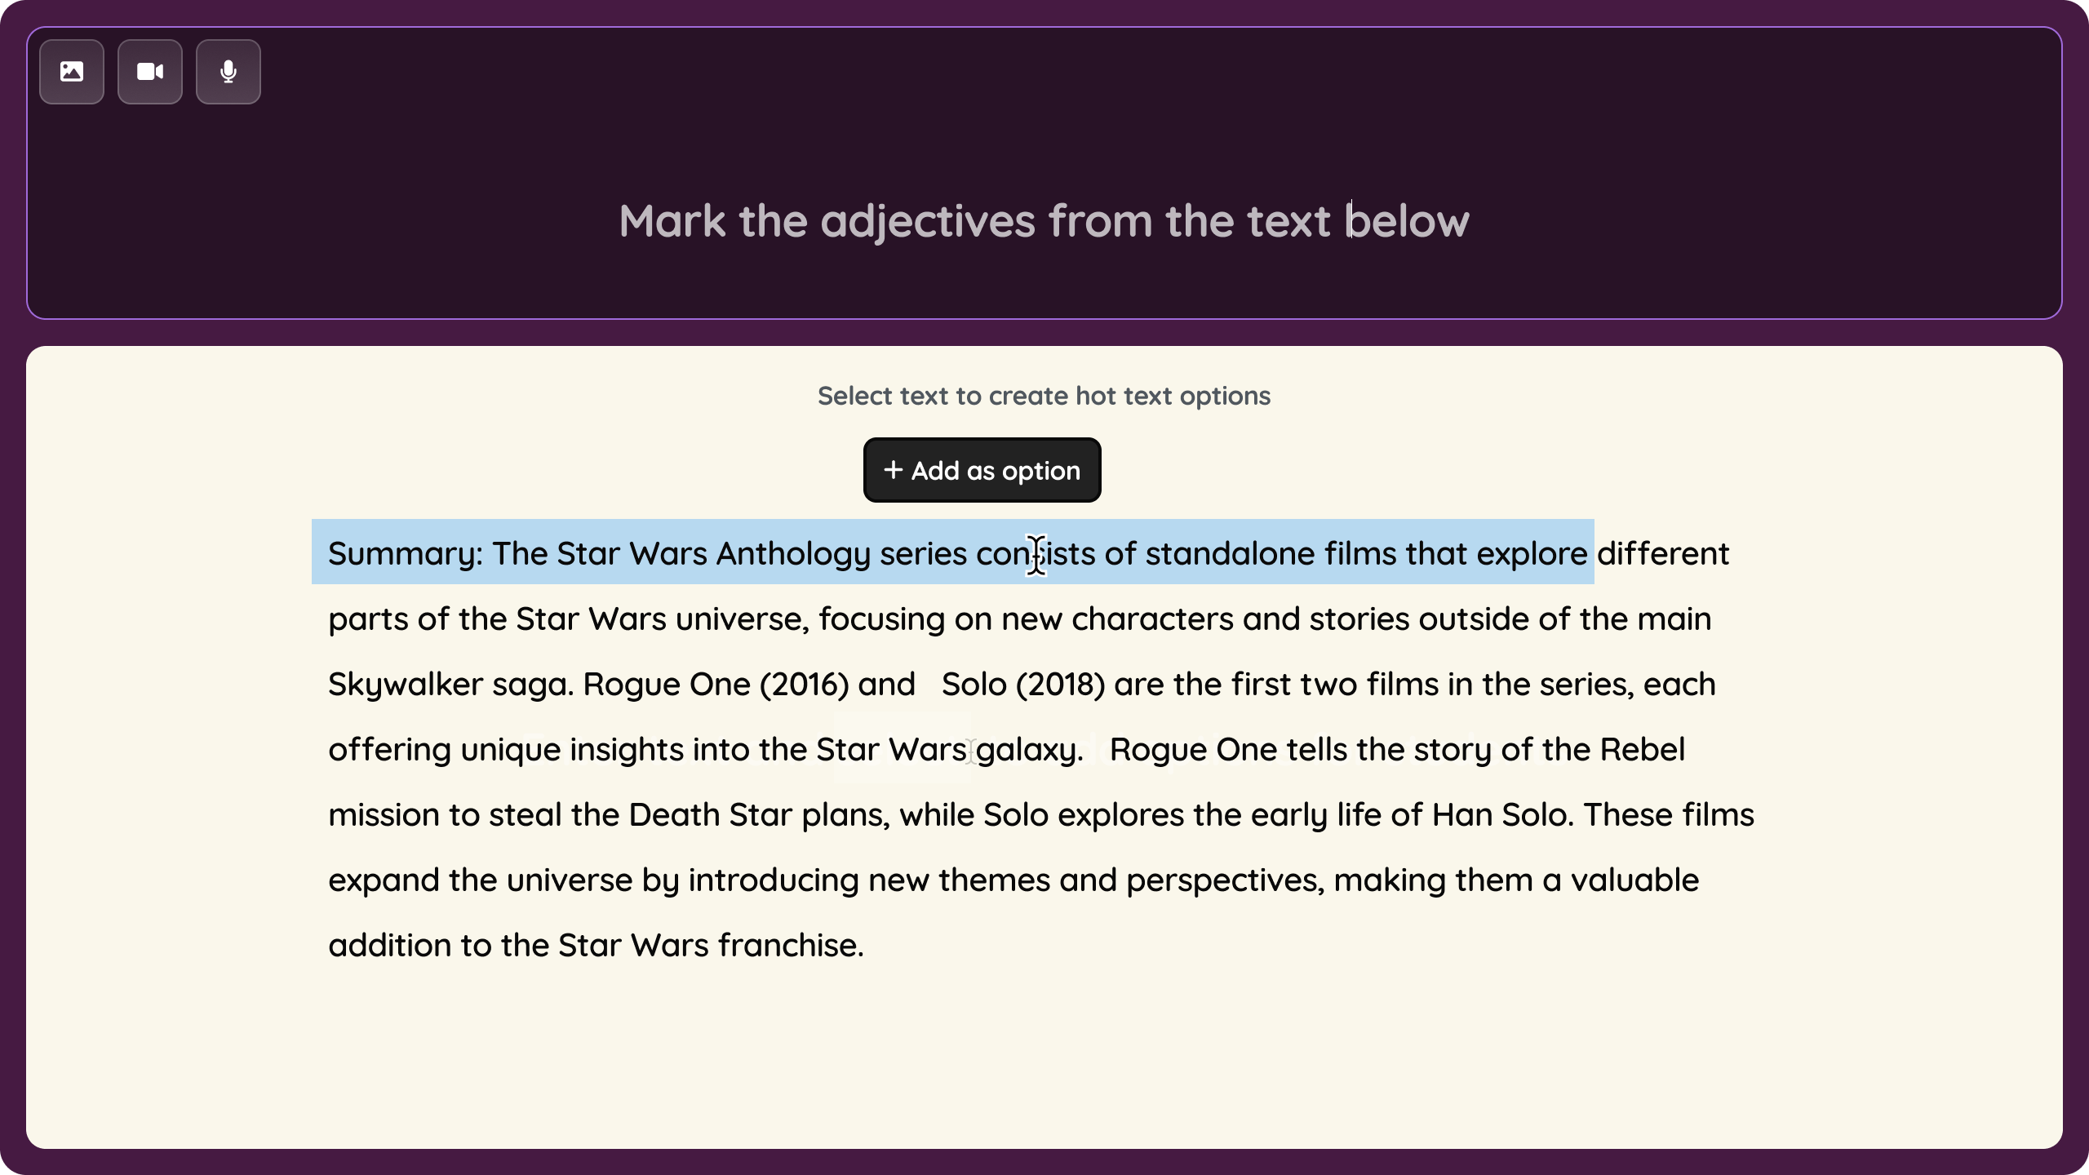Click the microphone audio icon

point(228,71)
